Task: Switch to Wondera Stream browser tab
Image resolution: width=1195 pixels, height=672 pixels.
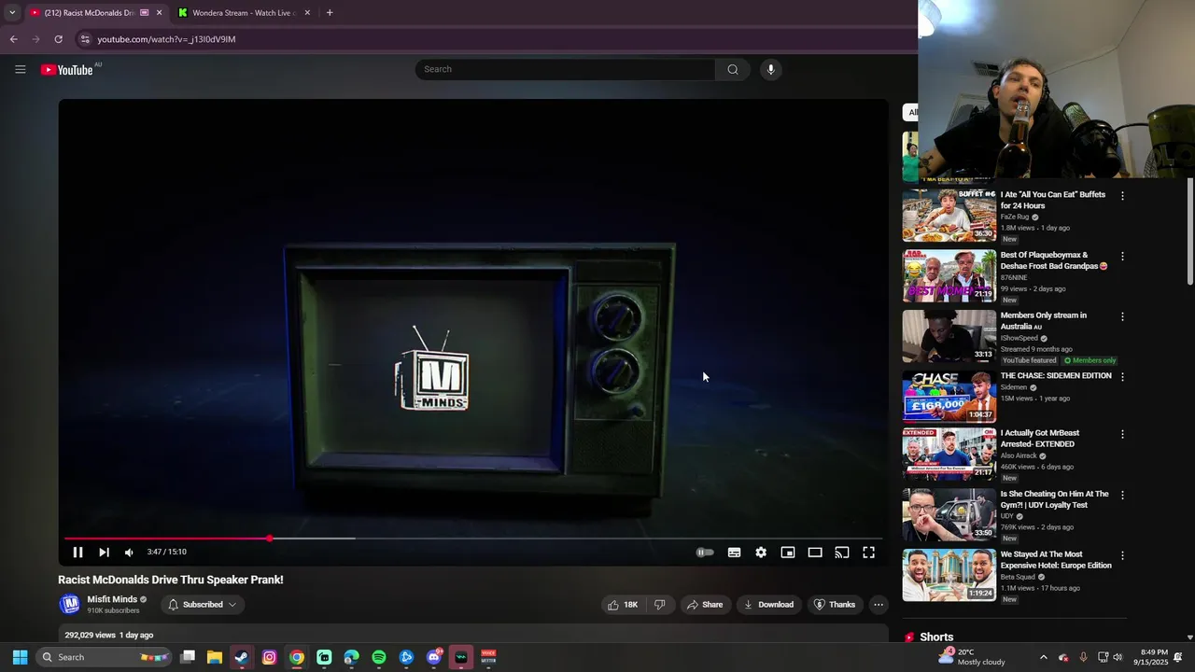Action: click(243, 13)
